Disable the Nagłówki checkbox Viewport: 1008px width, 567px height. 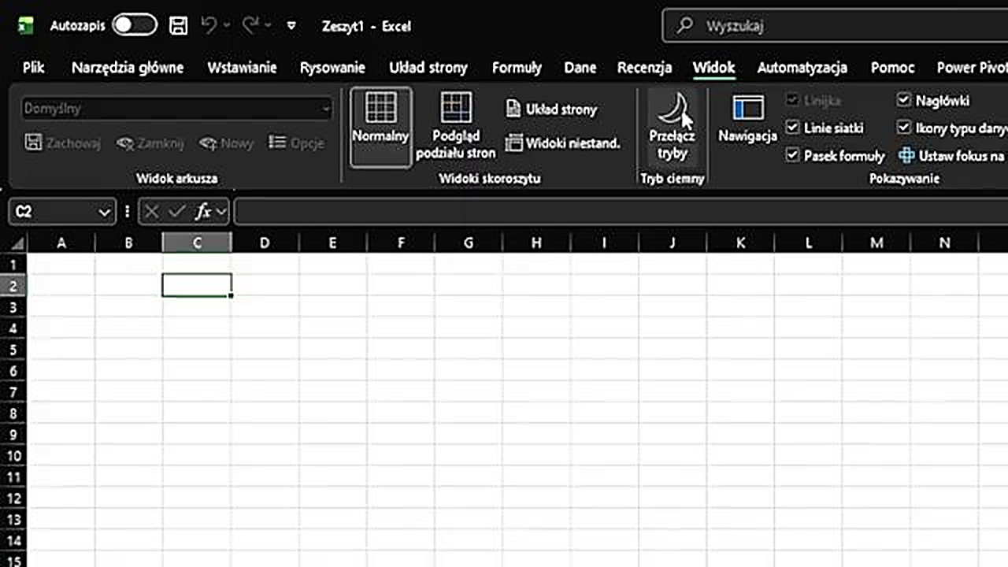tap(903, 101)
